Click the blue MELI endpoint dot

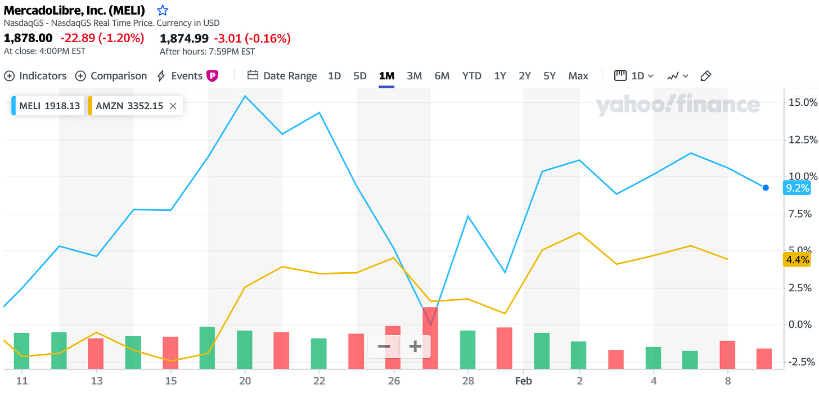(766, 188)
